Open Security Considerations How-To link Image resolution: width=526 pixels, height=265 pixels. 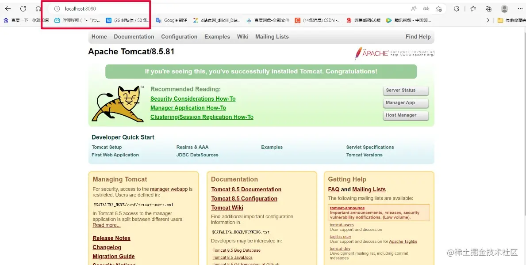193,98
